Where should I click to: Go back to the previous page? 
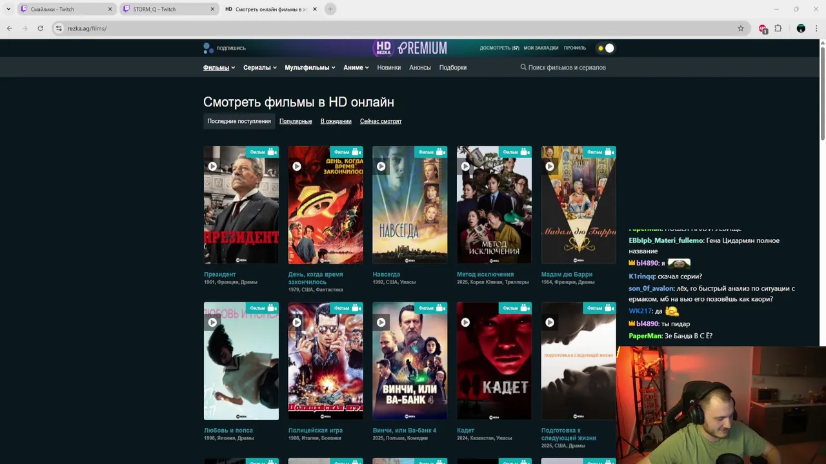click(9, 28)
